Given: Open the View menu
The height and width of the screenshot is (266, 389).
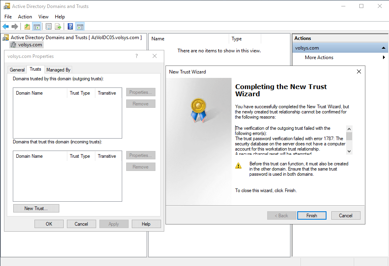Looking at the screenshot, I should click(x=43, y=17).
